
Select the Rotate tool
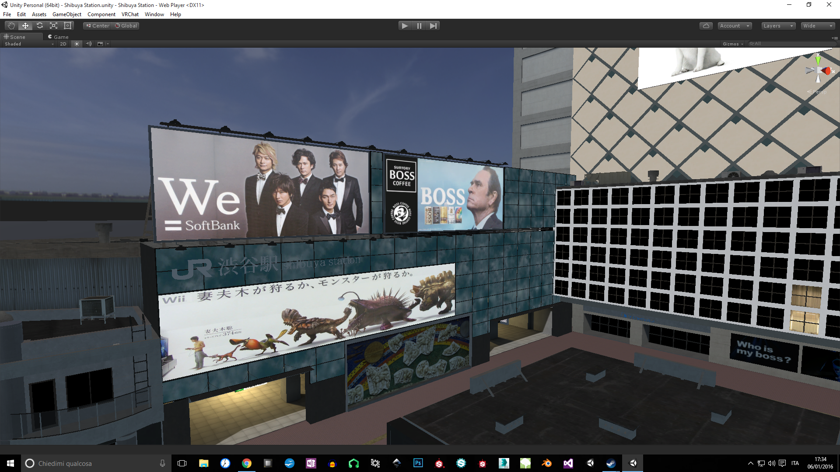tap(39, 26)
